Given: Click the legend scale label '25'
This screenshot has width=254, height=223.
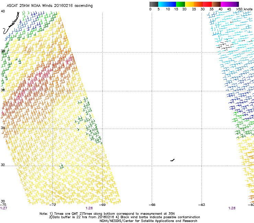Looking at the screenshot, I should tap(194, 9).
